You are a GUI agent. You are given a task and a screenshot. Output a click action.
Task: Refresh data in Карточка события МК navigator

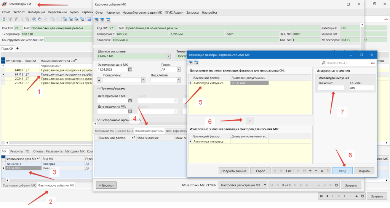(337, 185)
